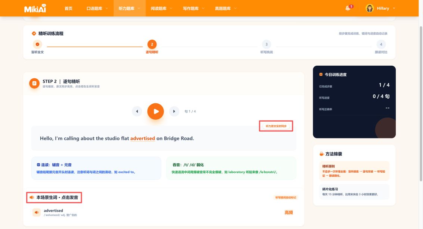This screenshot has height=229, width=423.
Task: Open the 写作题库 menu
Action: (193, 8)
